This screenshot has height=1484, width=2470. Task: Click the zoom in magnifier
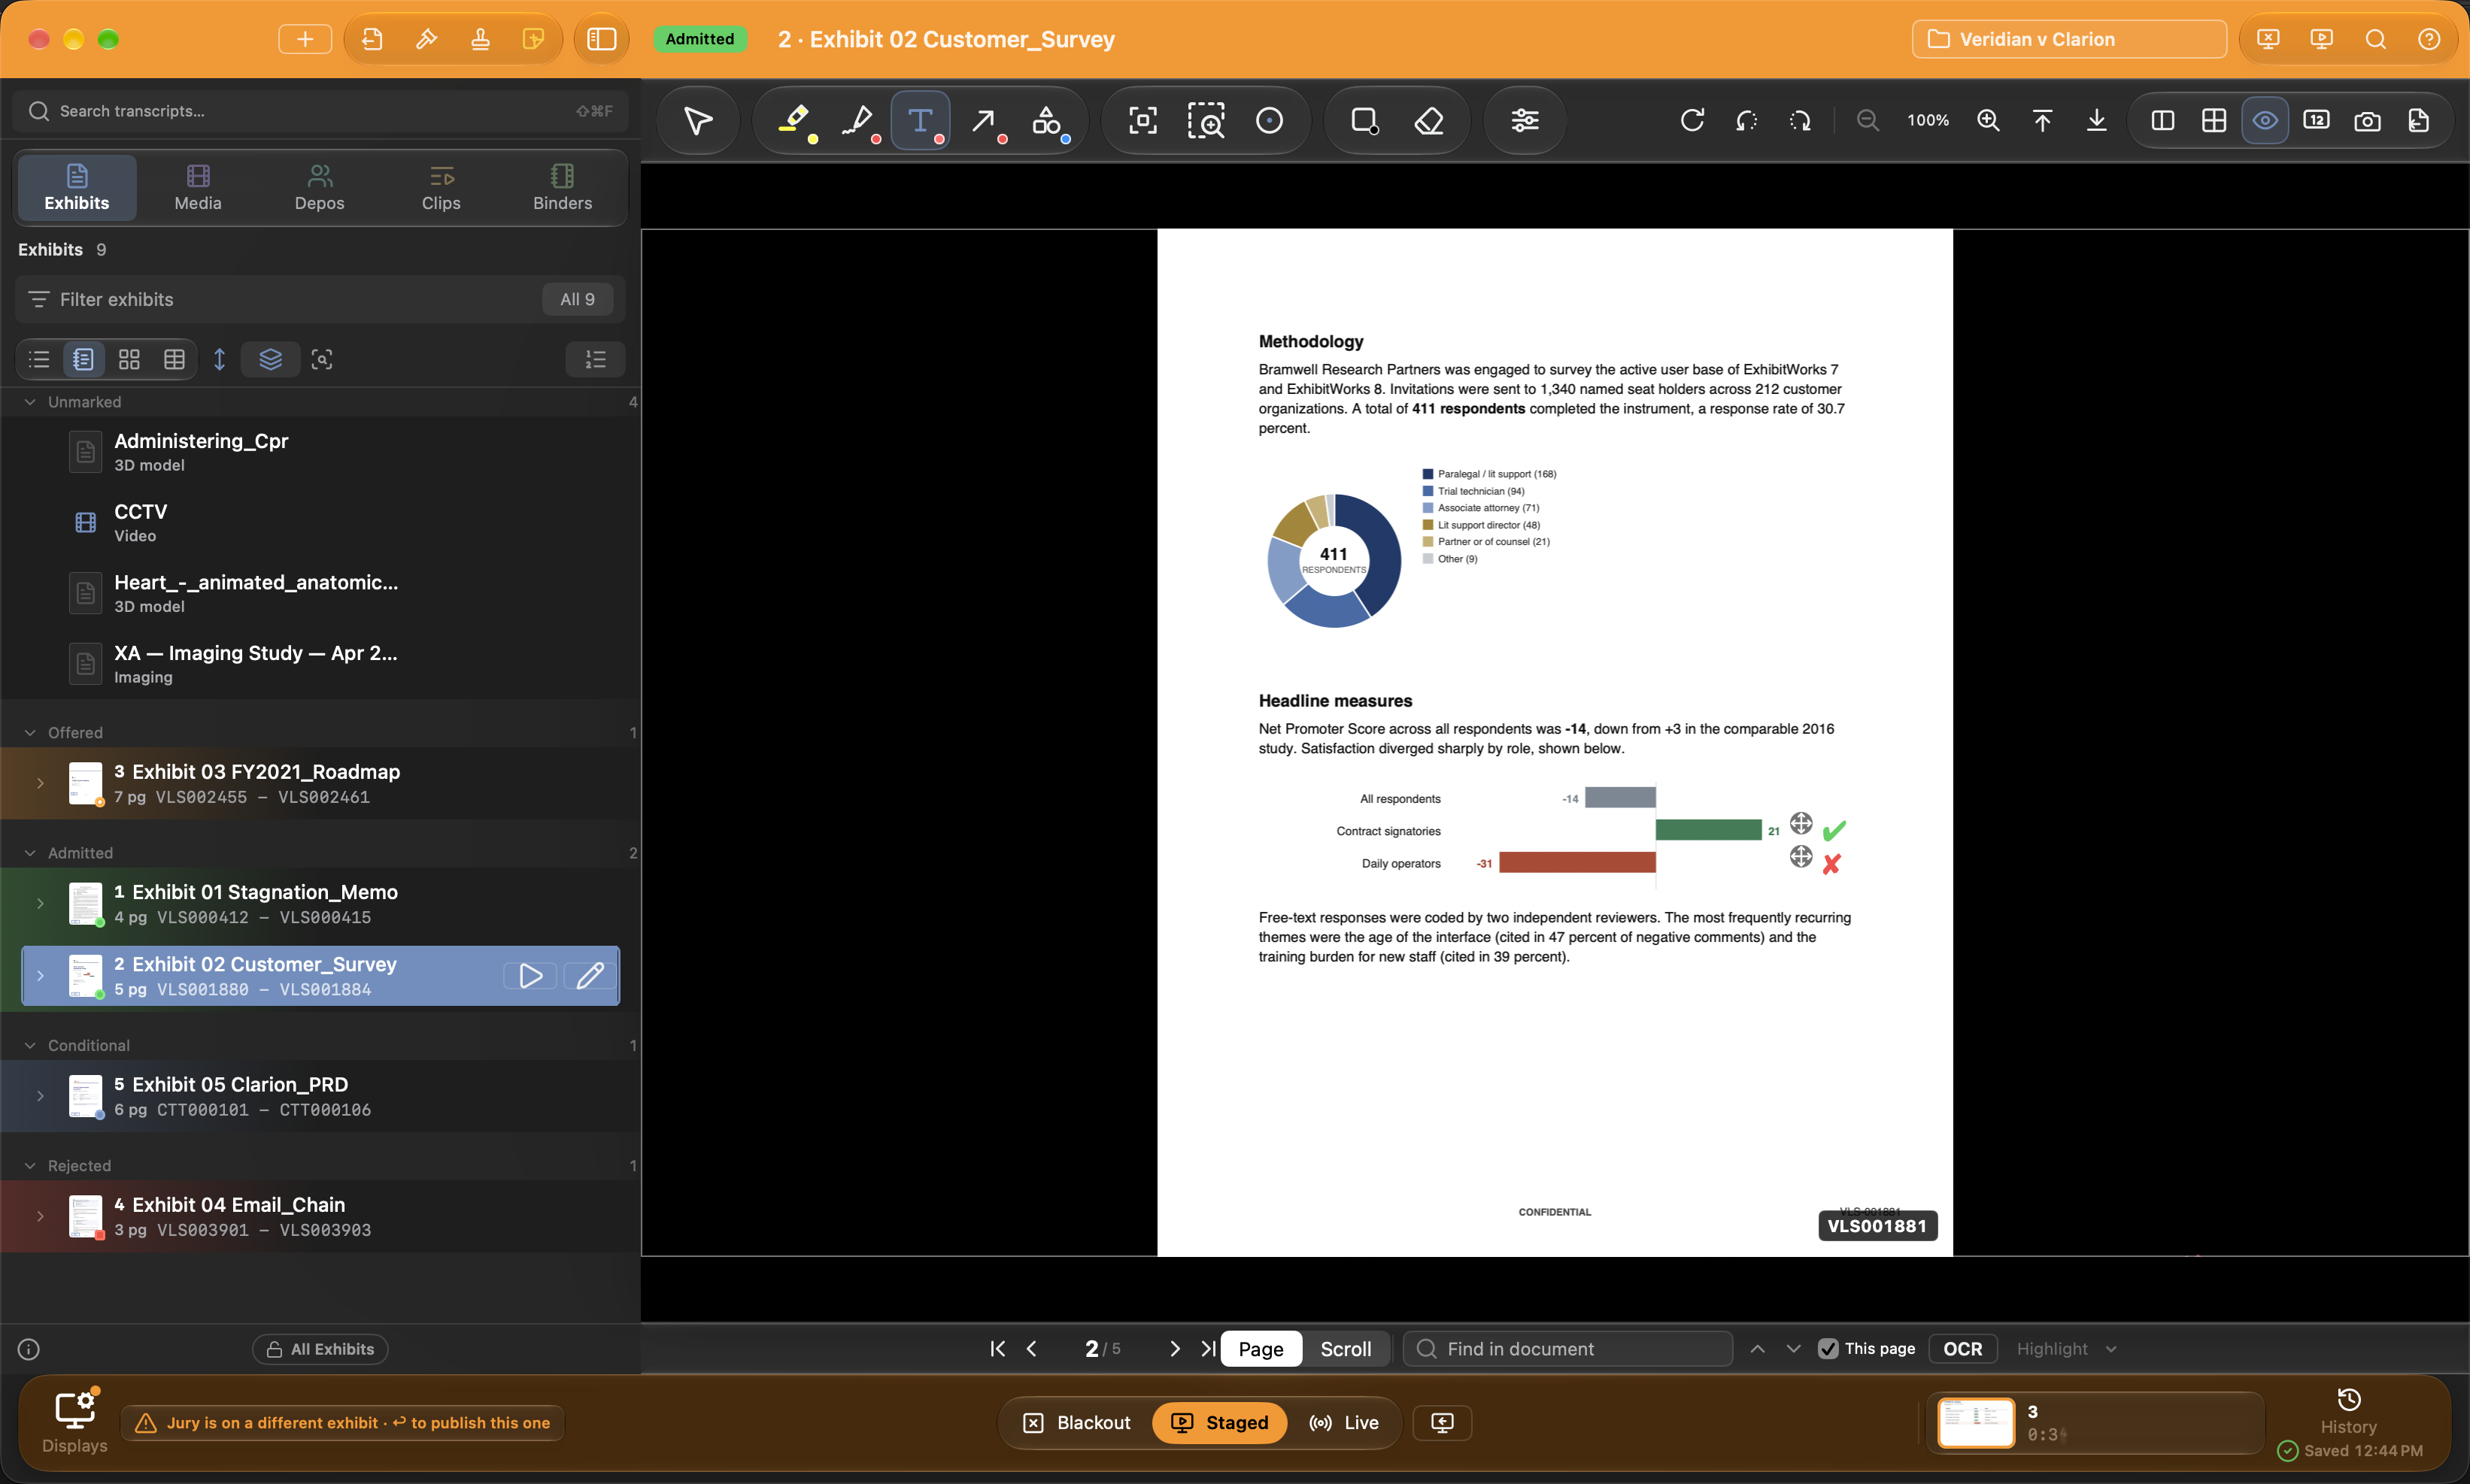1988,120
